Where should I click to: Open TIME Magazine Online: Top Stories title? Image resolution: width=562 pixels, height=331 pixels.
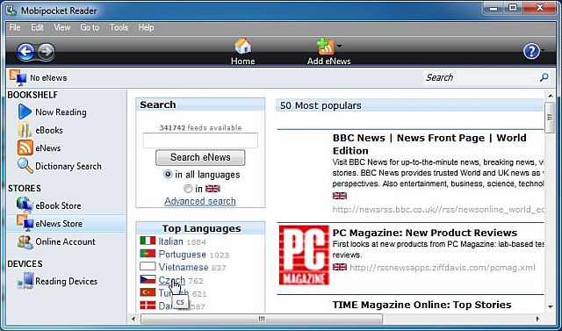(x=421, y=305)
